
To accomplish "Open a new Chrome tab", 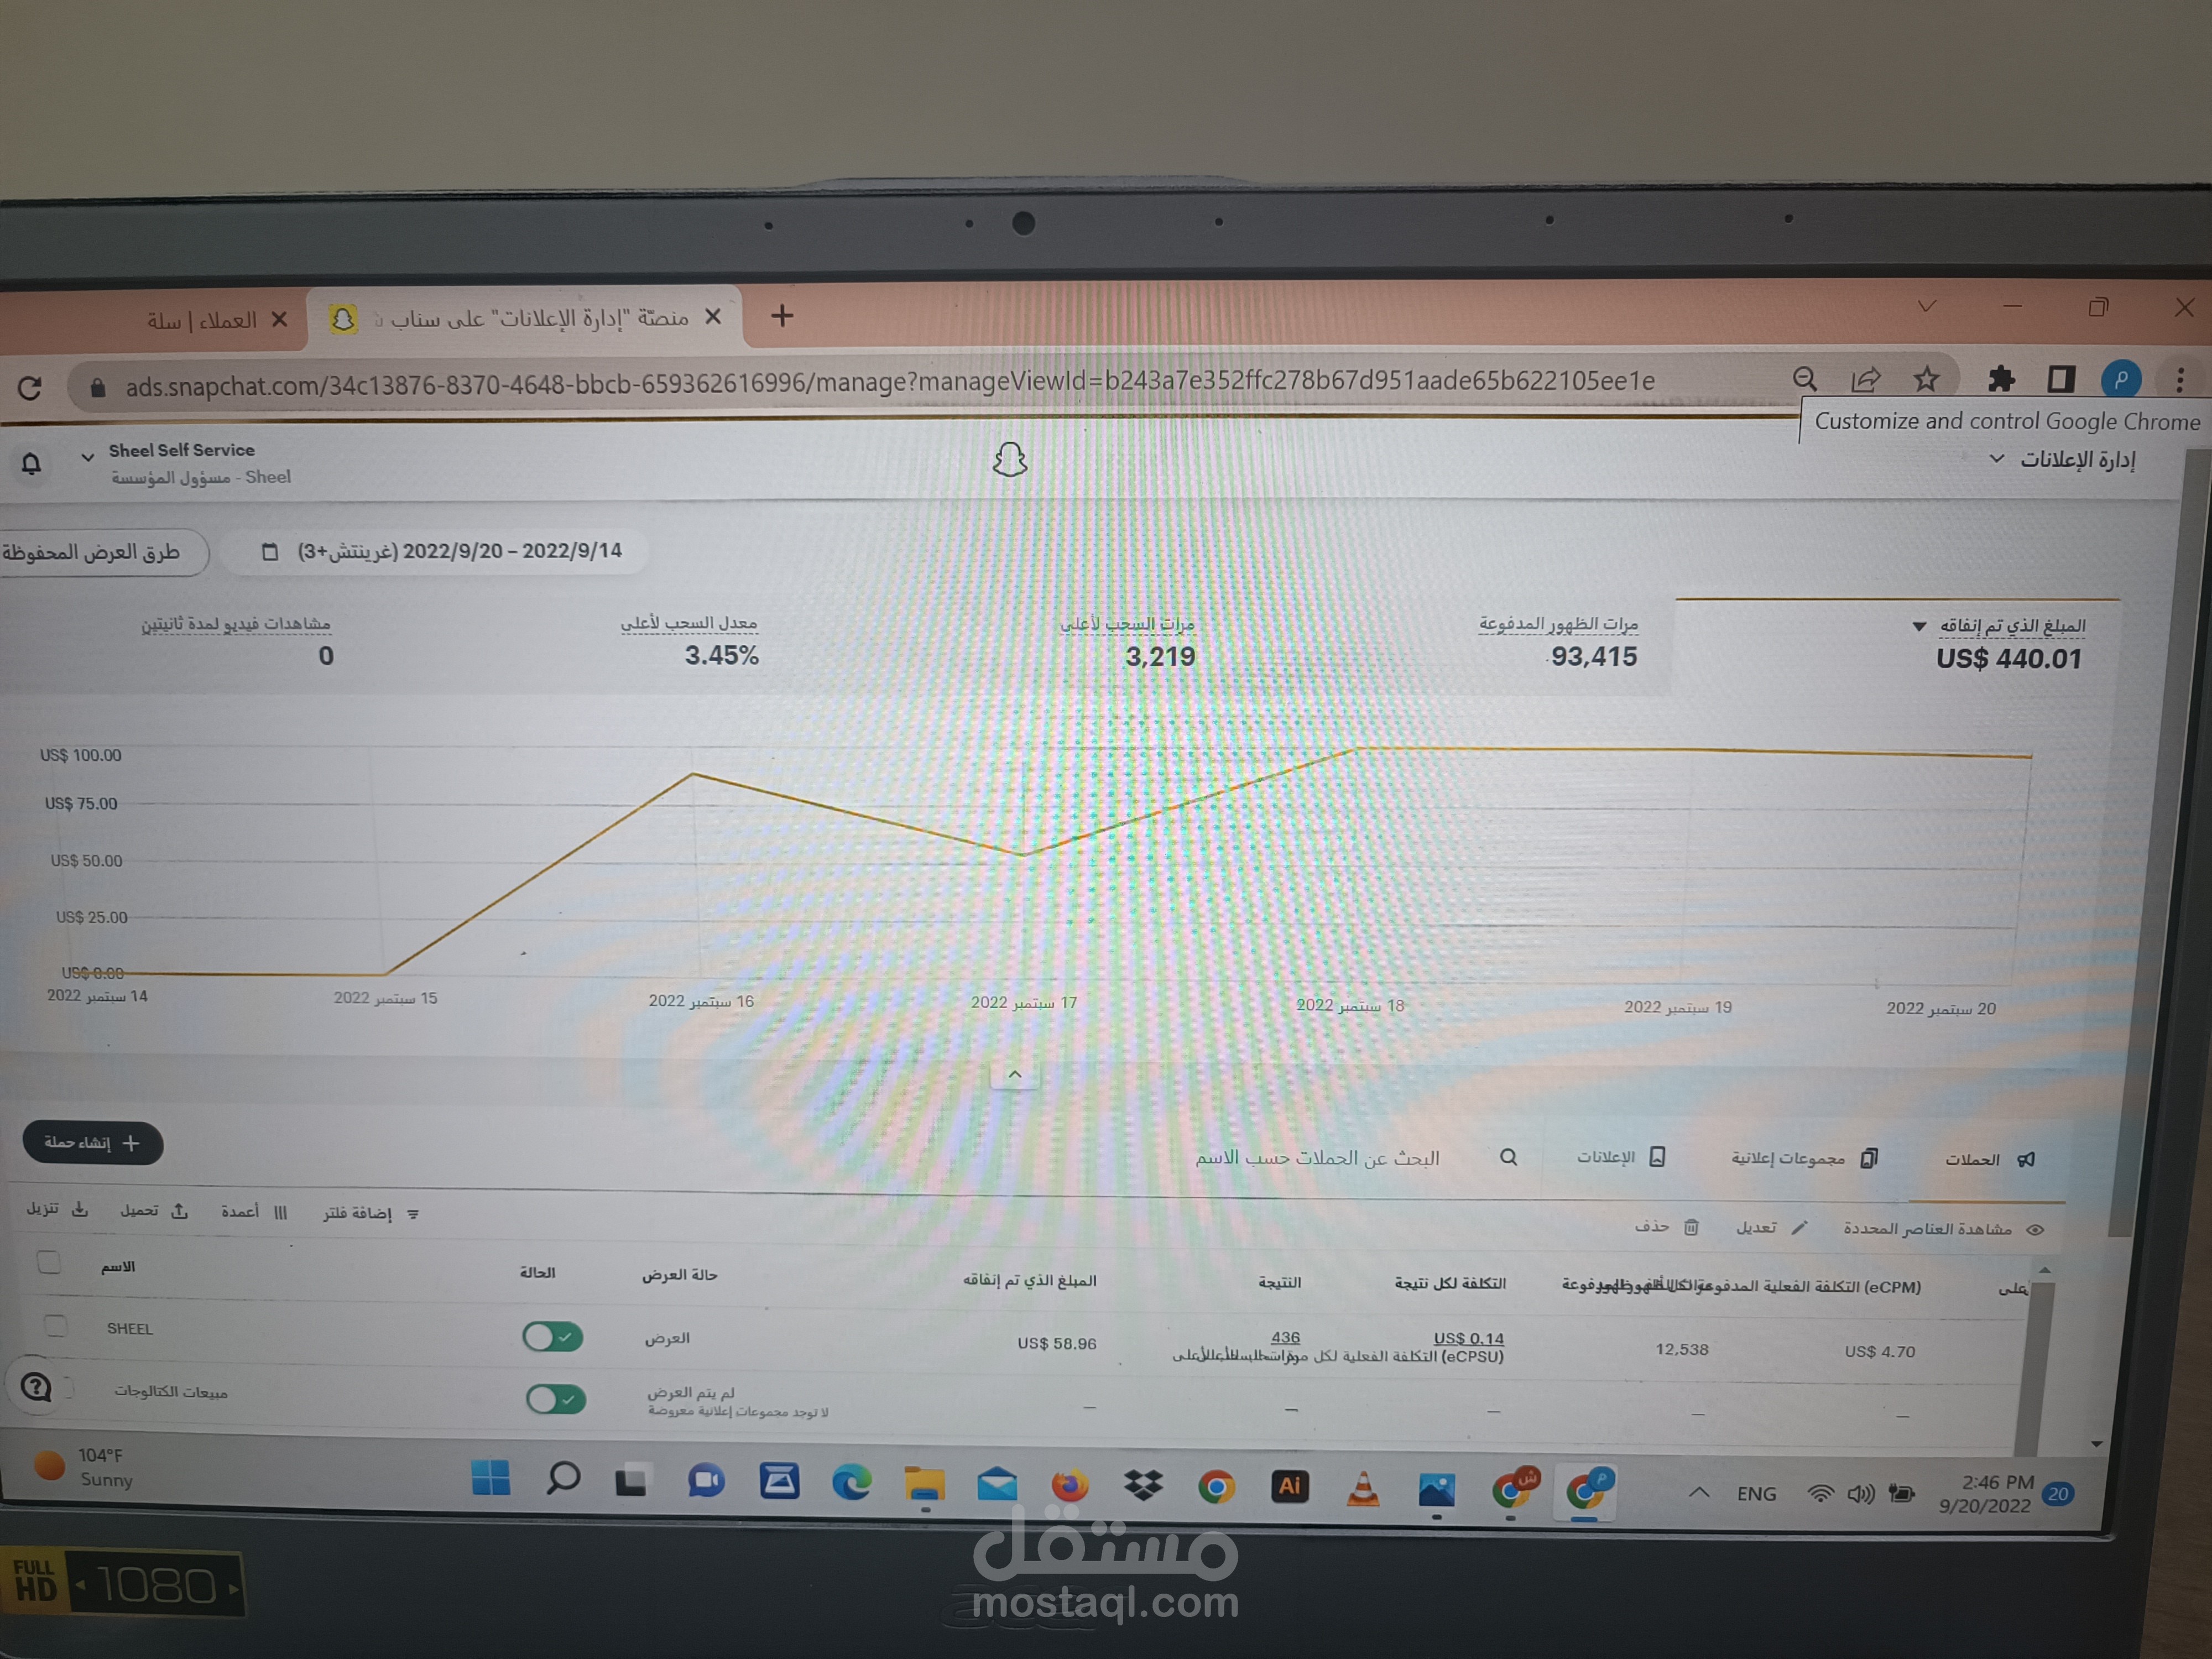I will [x=782, y=316].
